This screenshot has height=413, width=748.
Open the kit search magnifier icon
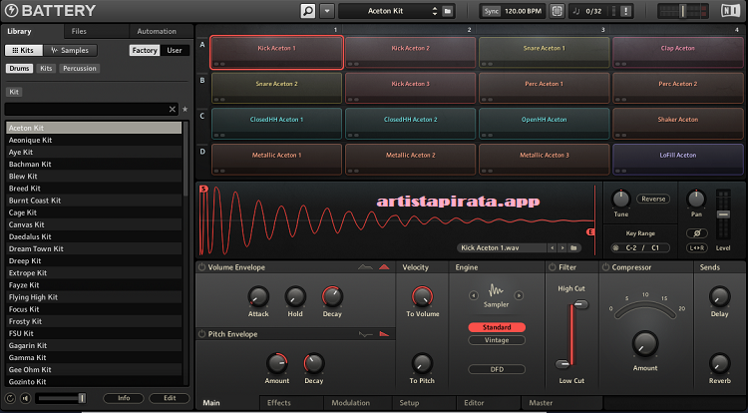(x=308, y=11)
